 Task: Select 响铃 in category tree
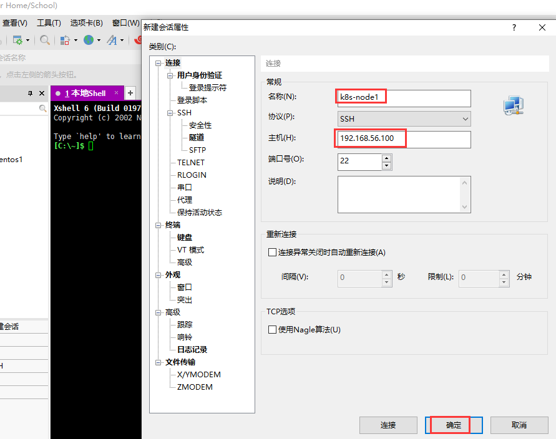[184, 337]
